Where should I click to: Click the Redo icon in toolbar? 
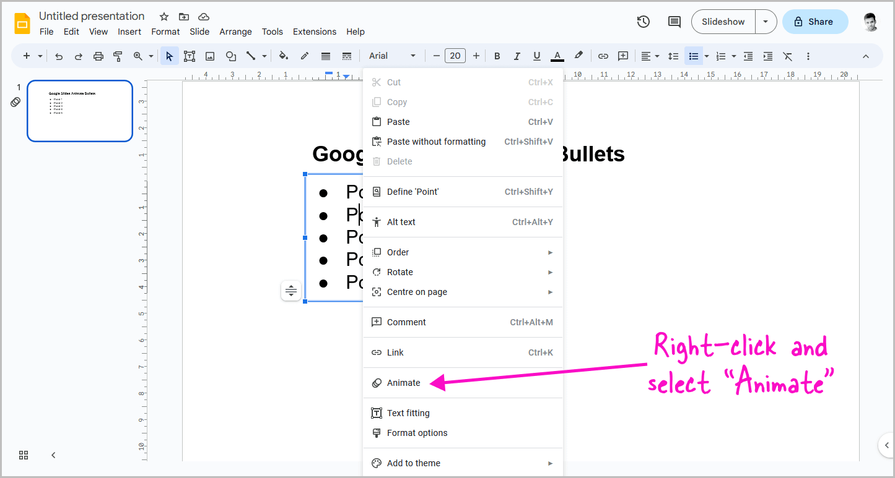point(79,56)
